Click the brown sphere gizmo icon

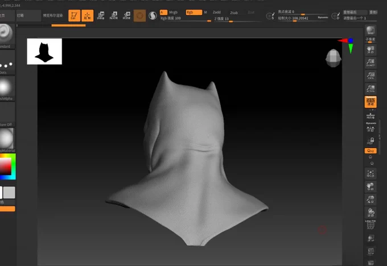click(139, 16)
